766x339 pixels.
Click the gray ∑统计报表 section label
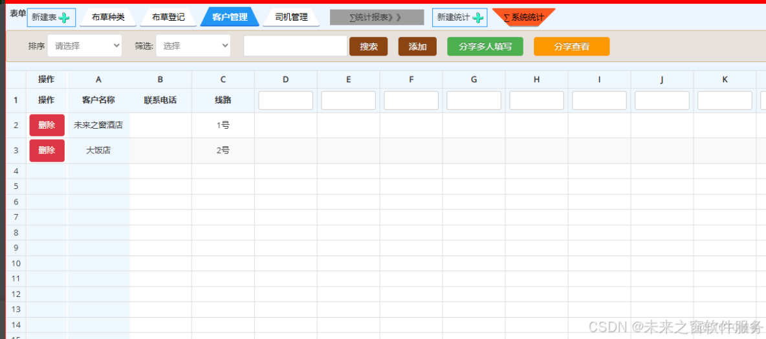[377, 17]
